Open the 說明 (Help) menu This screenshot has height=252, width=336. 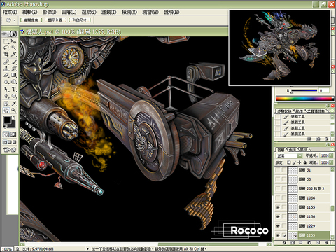tap(171, 12)
